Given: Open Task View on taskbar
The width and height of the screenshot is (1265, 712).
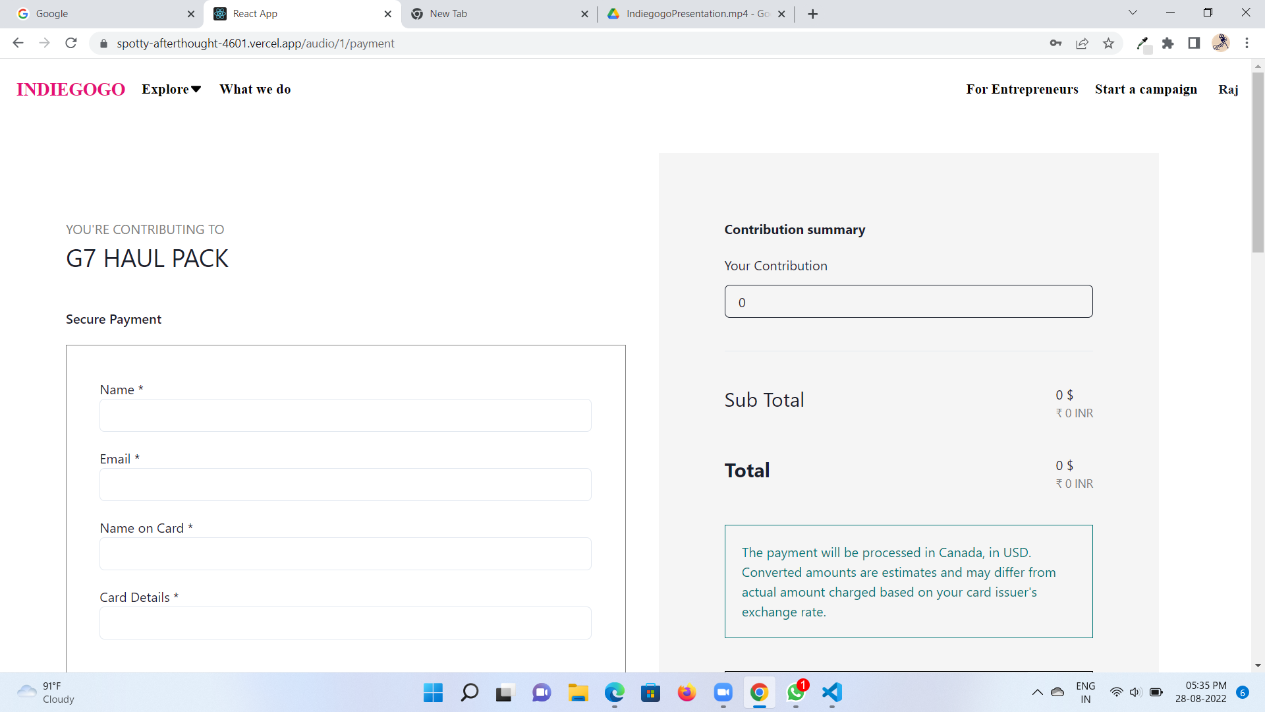Looking at the screenshot, I should [x=505, y=692].
